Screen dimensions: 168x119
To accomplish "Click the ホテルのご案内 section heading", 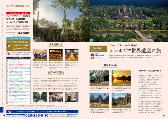I will (56, 72).
